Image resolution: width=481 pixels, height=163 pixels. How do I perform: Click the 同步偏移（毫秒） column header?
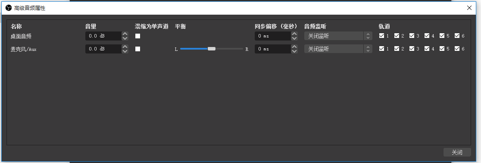coord(276,26)
